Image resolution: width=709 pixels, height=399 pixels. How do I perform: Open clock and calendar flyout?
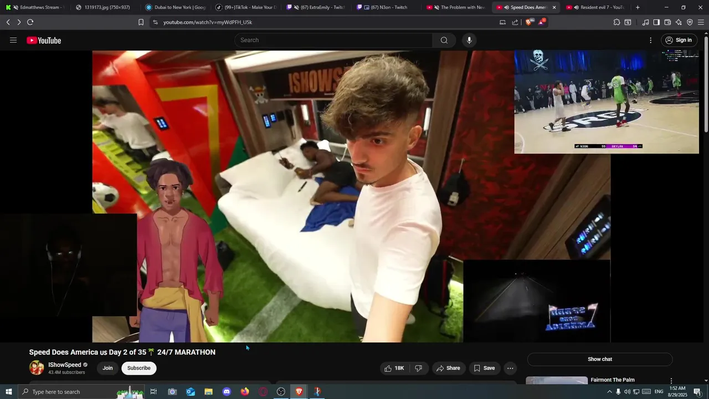pyautogui.click(x=678, y=392)
